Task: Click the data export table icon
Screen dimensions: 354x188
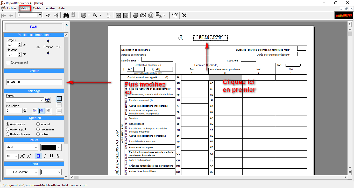Action: click(158, 15)
